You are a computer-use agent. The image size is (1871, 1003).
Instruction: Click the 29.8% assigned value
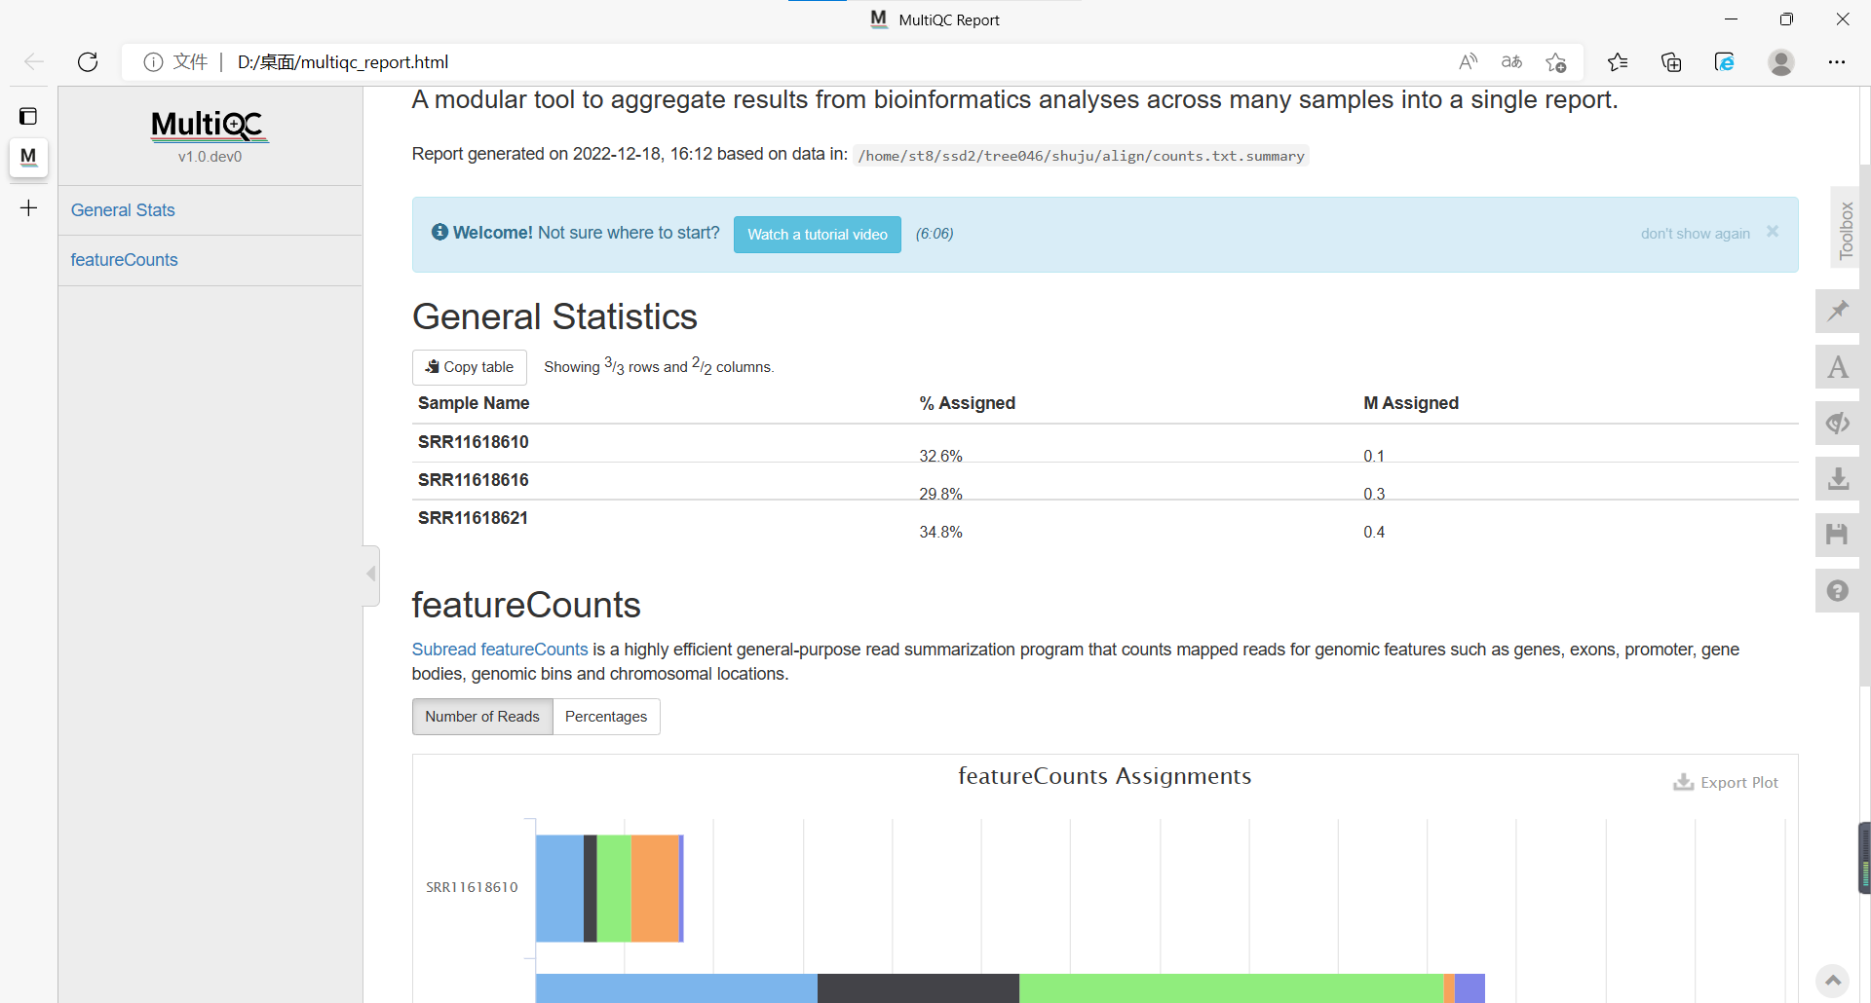click(940, 495)
